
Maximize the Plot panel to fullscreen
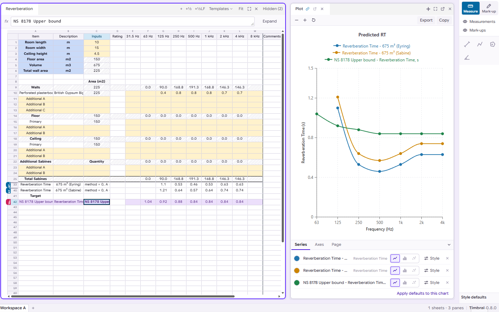tap(436, 9)
